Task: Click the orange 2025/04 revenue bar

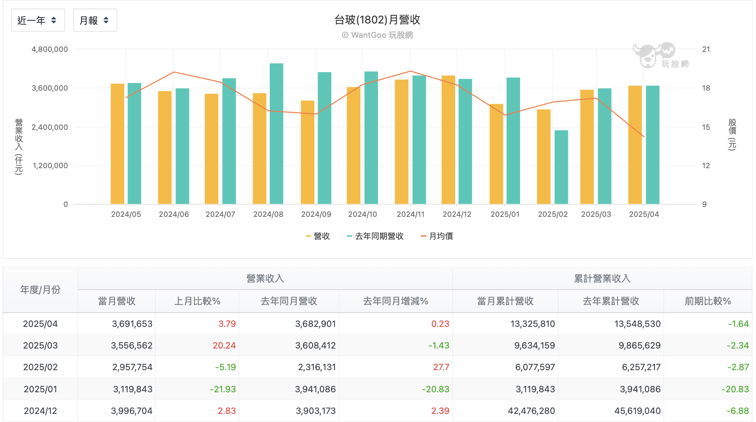Action: coord(635,145)
